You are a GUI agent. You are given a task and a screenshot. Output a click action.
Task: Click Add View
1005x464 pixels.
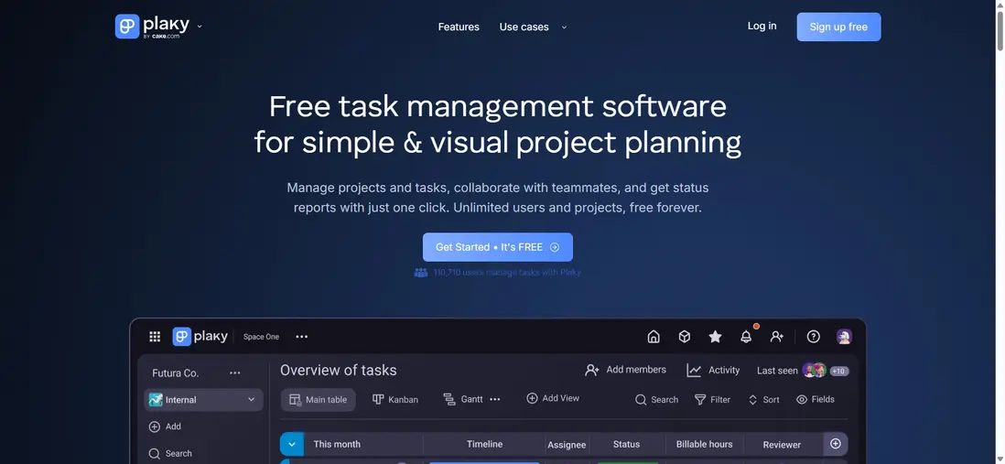pos(553,399)
